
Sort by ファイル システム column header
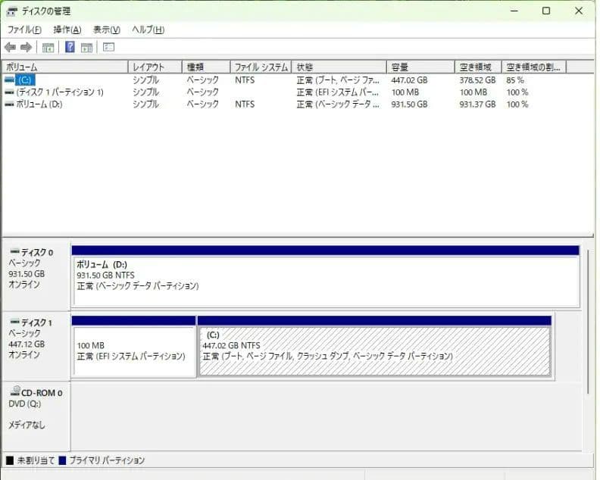point(261,67)
